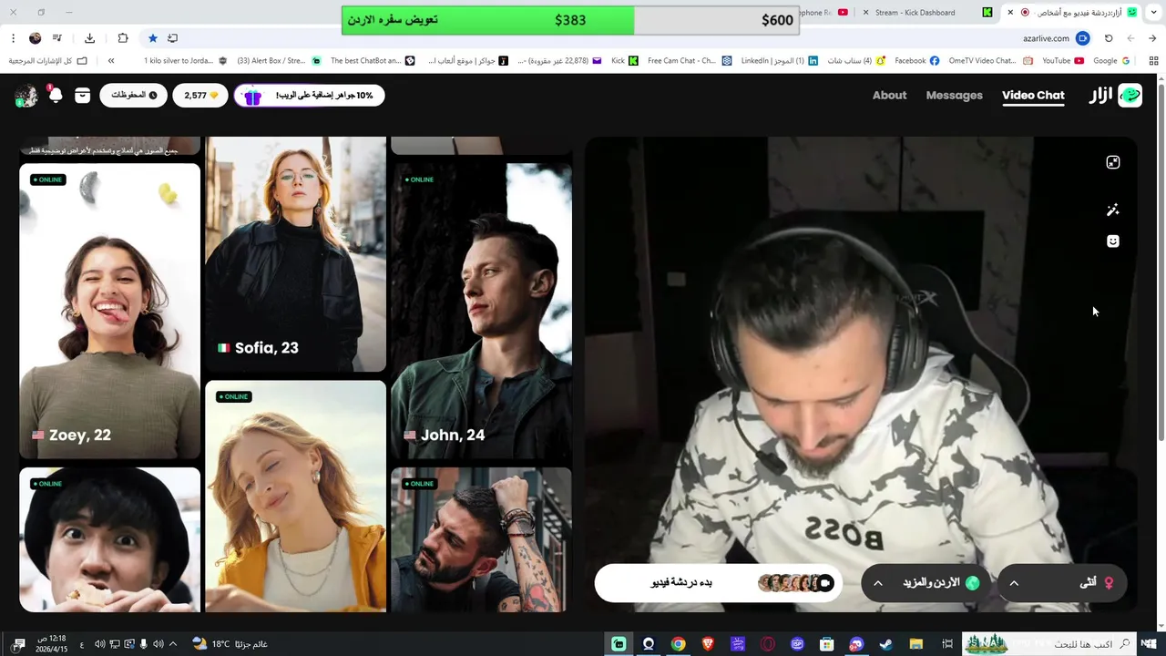The width and height of the screenshot is (1166, 656).
Task: Open the كل الإشارات المرجعية bookmarks folder
Action: (x=47, y=61)
